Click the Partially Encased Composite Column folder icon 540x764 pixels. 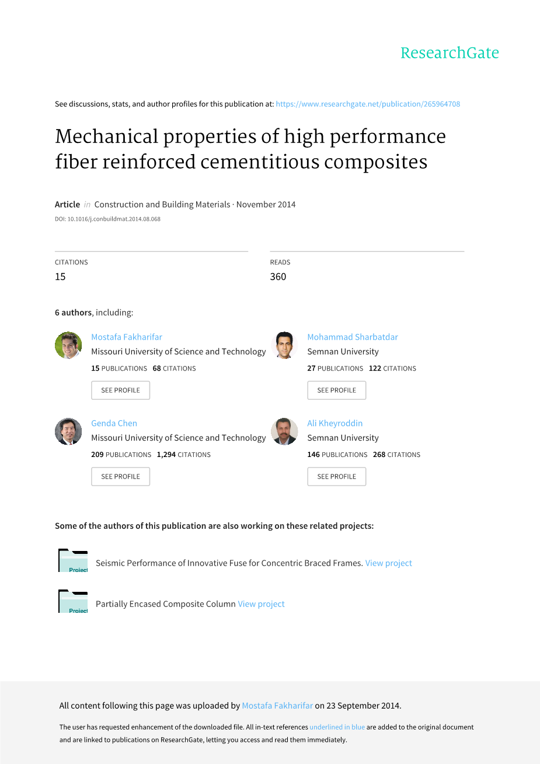click(73, 602)
